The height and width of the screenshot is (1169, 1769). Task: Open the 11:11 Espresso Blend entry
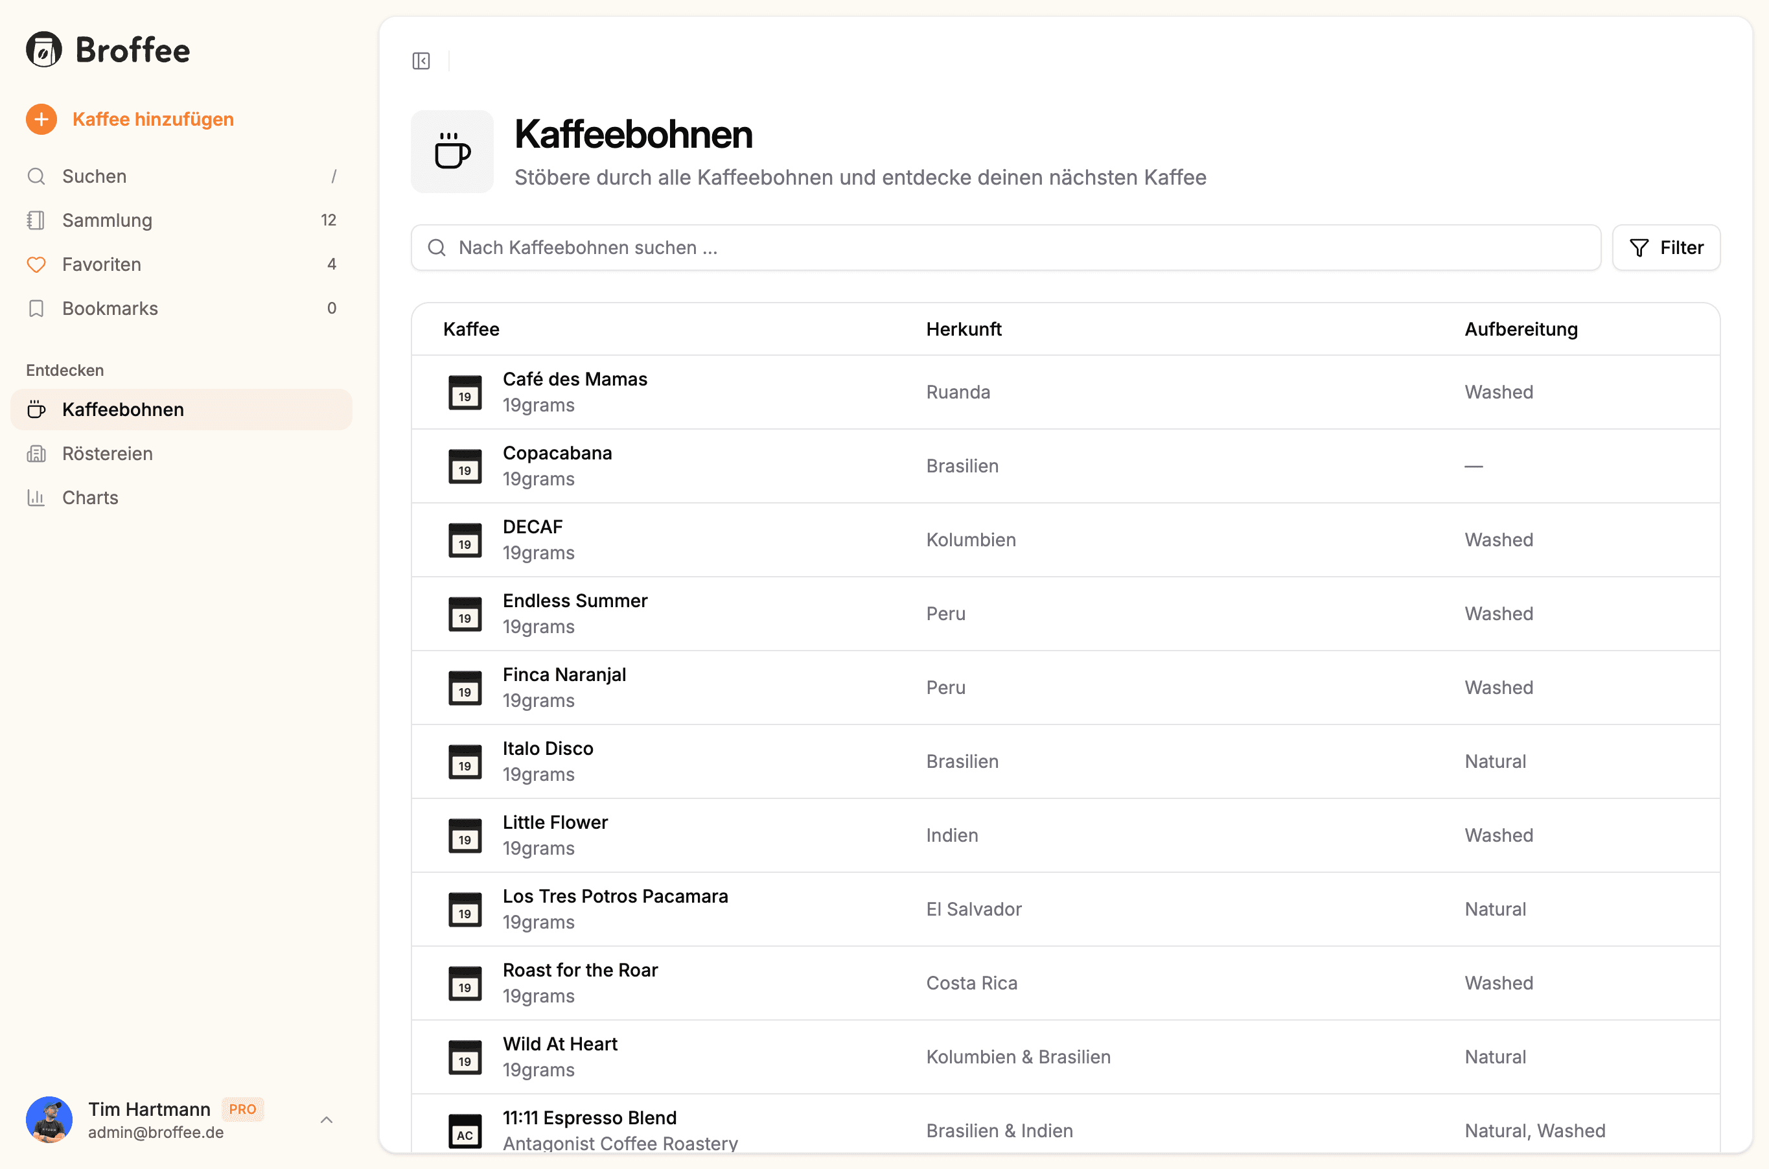tap(1065, 1124)
